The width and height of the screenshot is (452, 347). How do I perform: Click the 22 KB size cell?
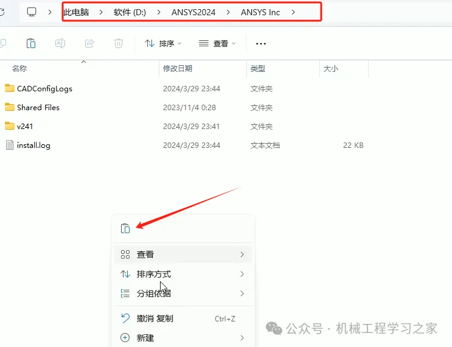click(x=353, y=145)
